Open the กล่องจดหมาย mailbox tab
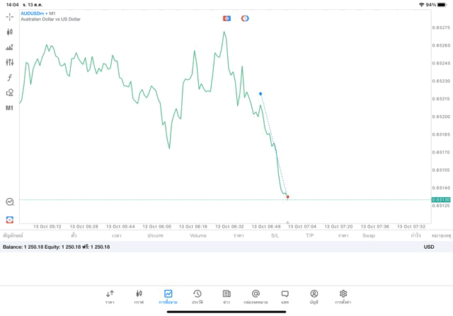The image size is (453, 316). click(x=256, y=297)
